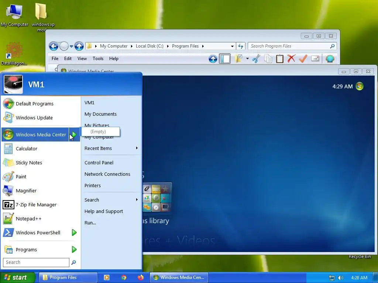This screenshot has width=378, height=283.
Task: Open Firefox from taskbar
Action: tap(141, 277)
